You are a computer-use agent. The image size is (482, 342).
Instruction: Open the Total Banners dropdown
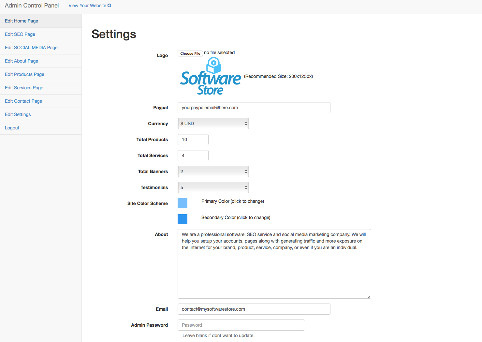(213, 171)
